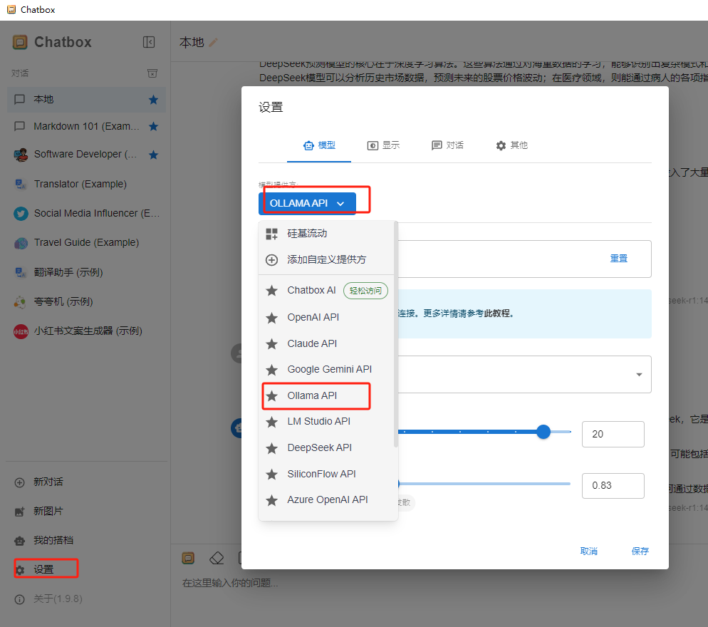Click the archive icon beside 对话 label
The height and width of the screenshot is (627, 708).
(x=152, y=73)
